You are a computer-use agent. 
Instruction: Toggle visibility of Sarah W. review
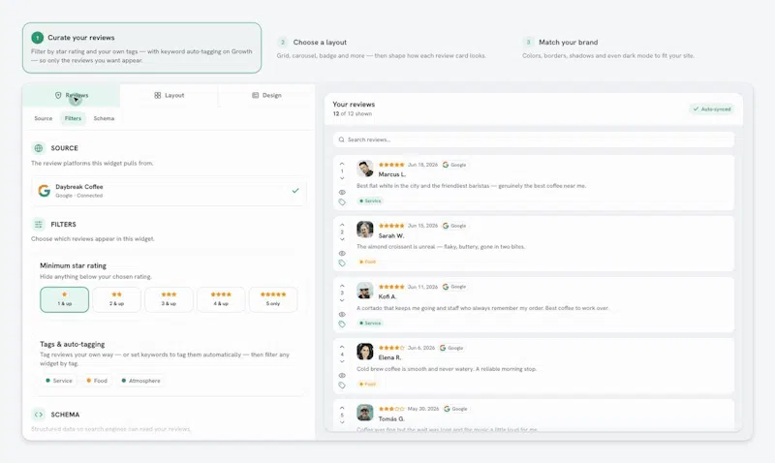[x=342, y=254]
